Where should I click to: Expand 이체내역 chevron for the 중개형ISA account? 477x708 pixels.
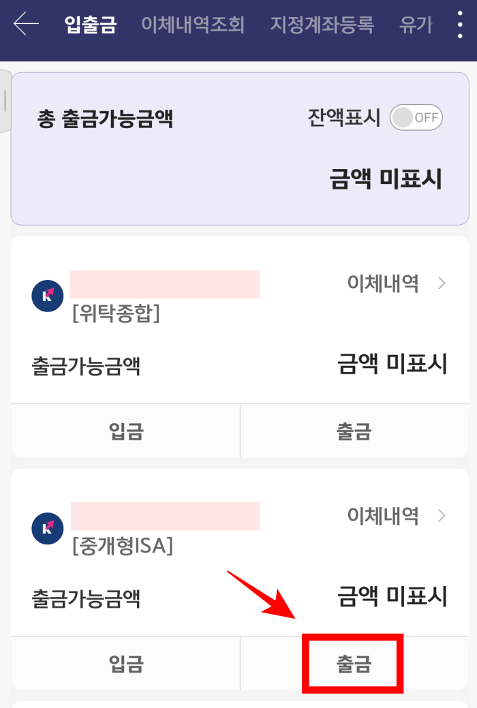[442, 516]
